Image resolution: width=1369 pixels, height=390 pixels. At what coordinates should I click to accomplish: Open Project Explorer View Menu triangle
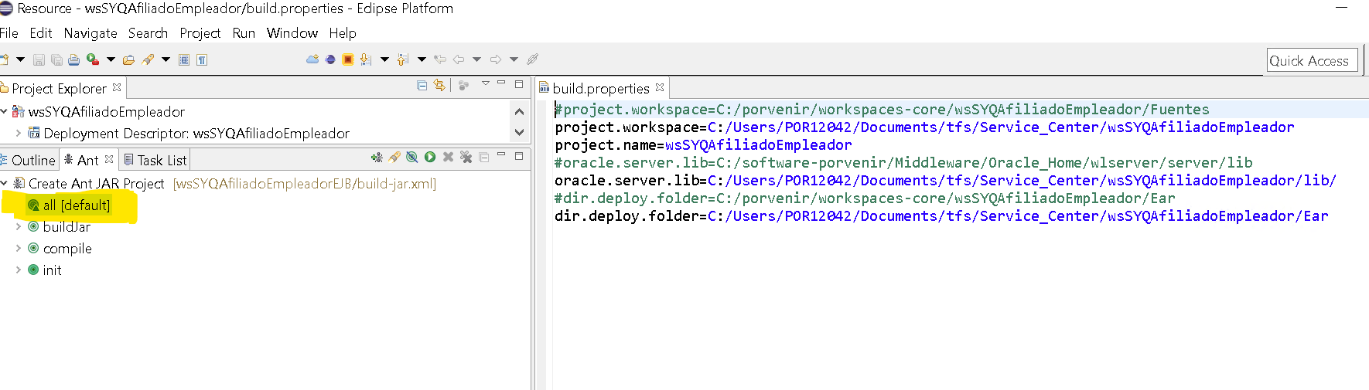point(486,83)
